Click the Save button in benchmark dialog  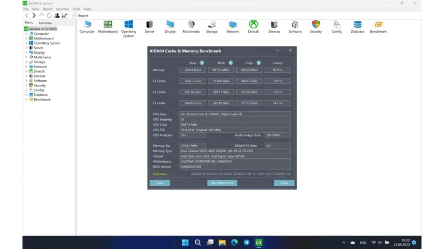click(x=160, y=183)
